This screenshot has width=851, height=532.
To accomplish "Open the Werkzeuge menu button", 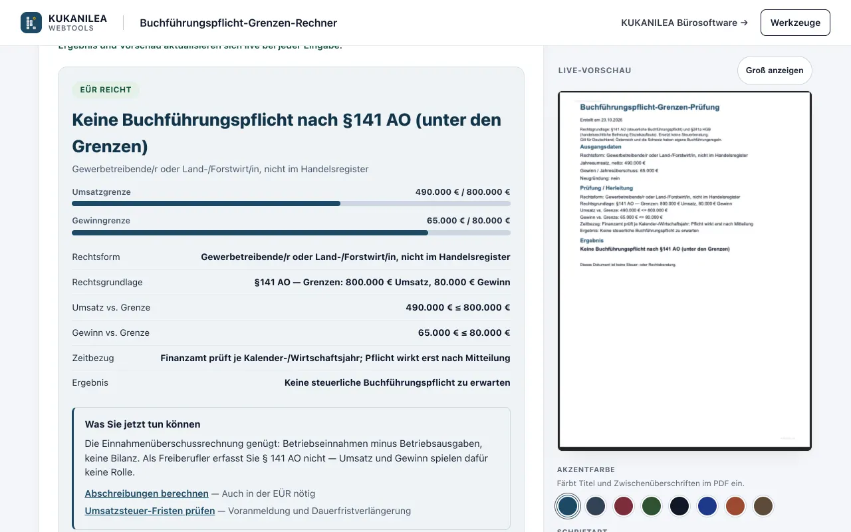I will pyautogui.click(x=795, y=23).
